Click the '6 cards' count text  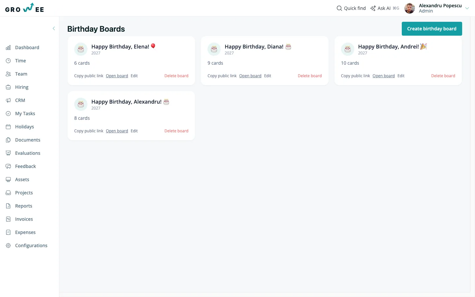click(x=82, y=63)
